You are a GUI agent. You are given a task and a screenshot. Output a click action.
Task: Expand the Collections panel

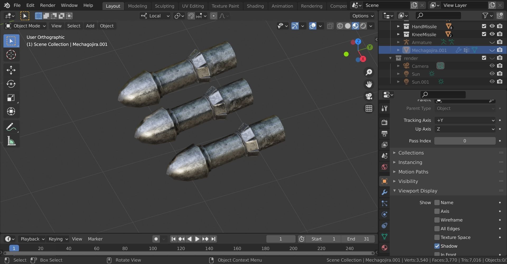(x=411, y=153)
